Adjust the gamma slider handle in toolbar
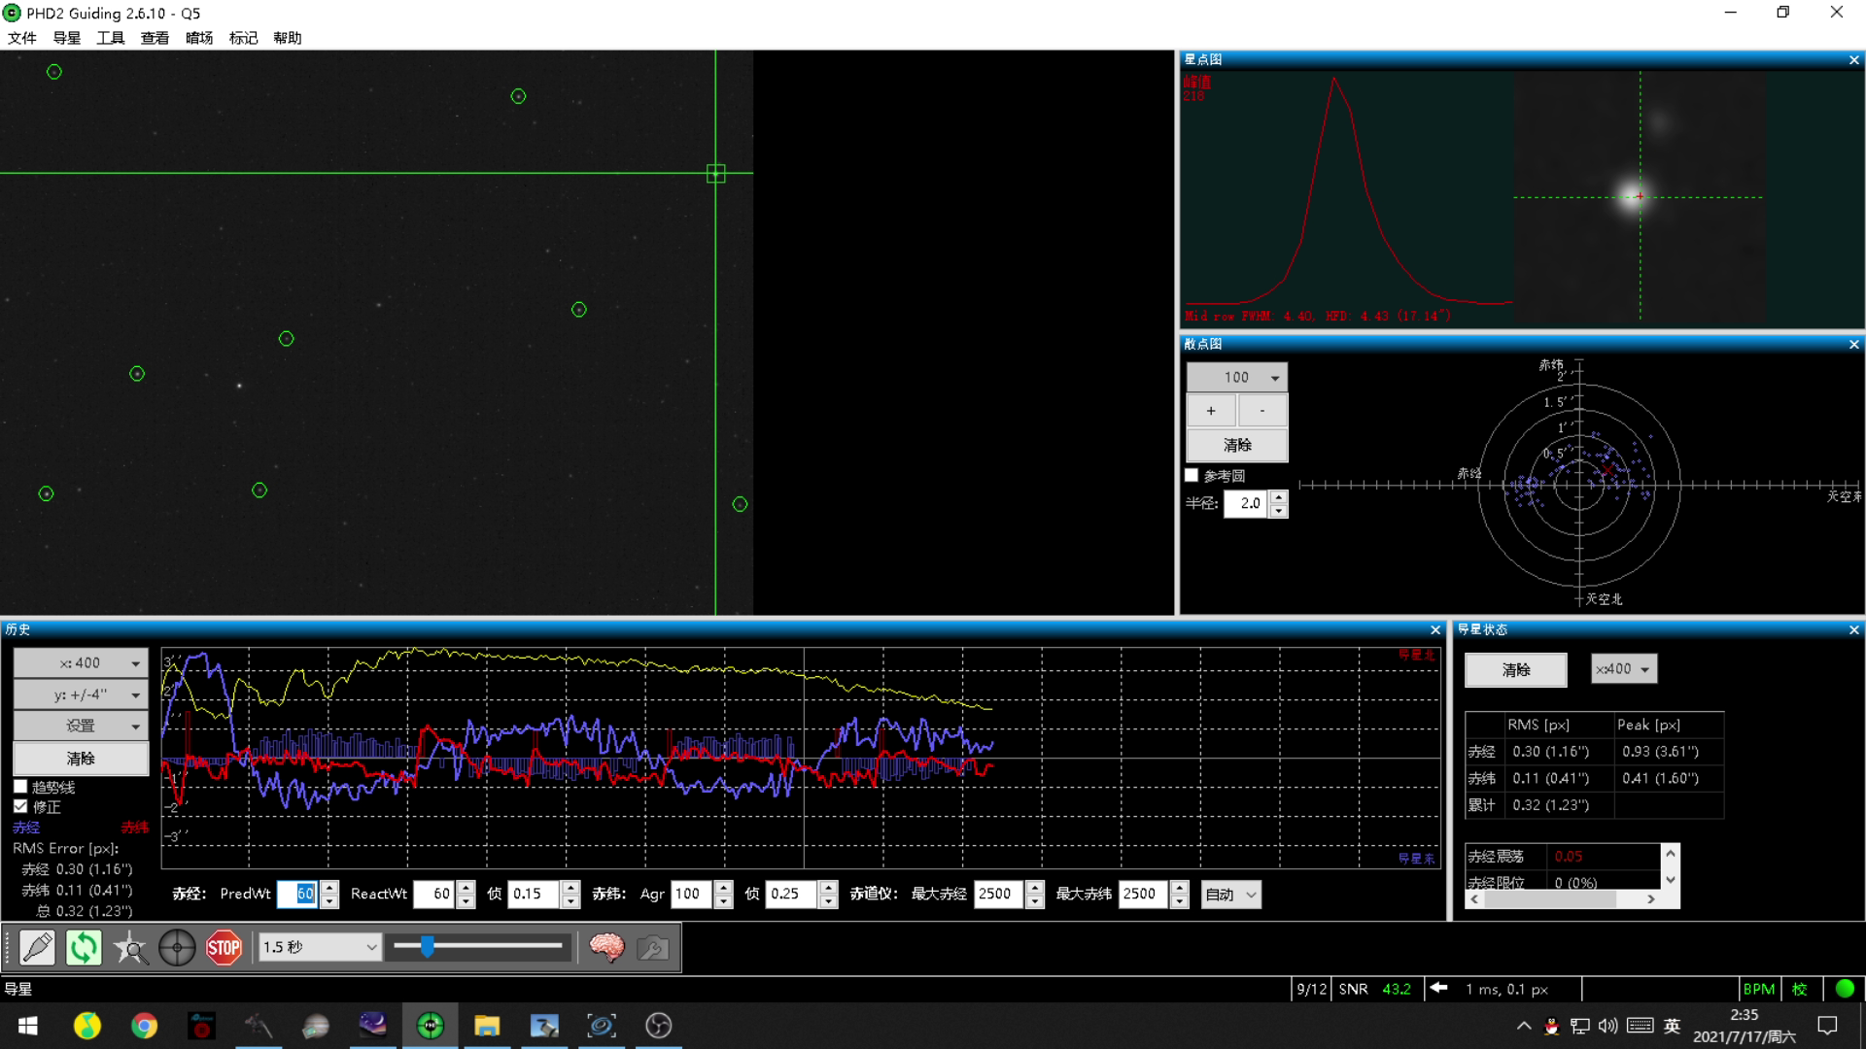 pyautogui.click(x=427, y=946)
